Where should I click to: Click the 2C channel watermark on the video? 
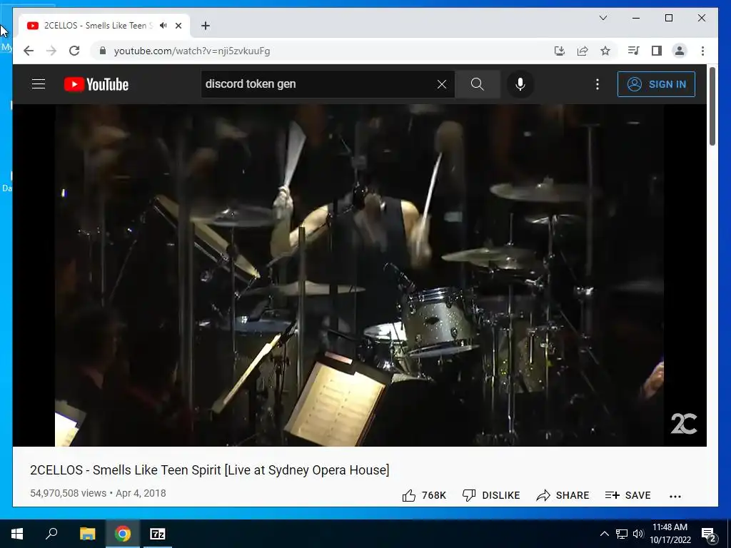(x=683, y=423)
